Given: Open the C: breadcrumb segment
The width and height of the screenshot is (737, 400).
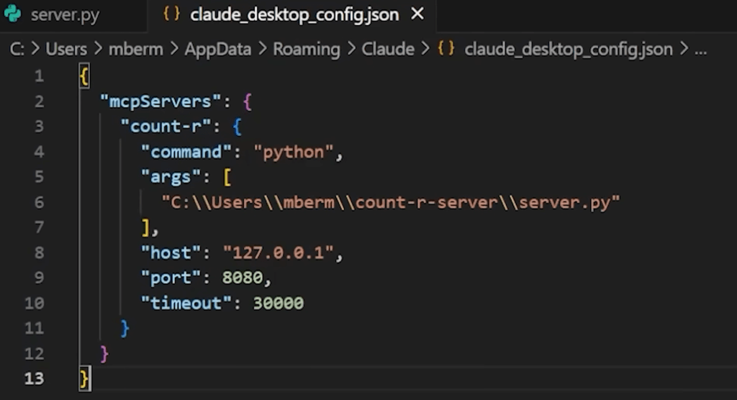Looking at the screenshot, I should pyautogui.click(x=17, y=49).
